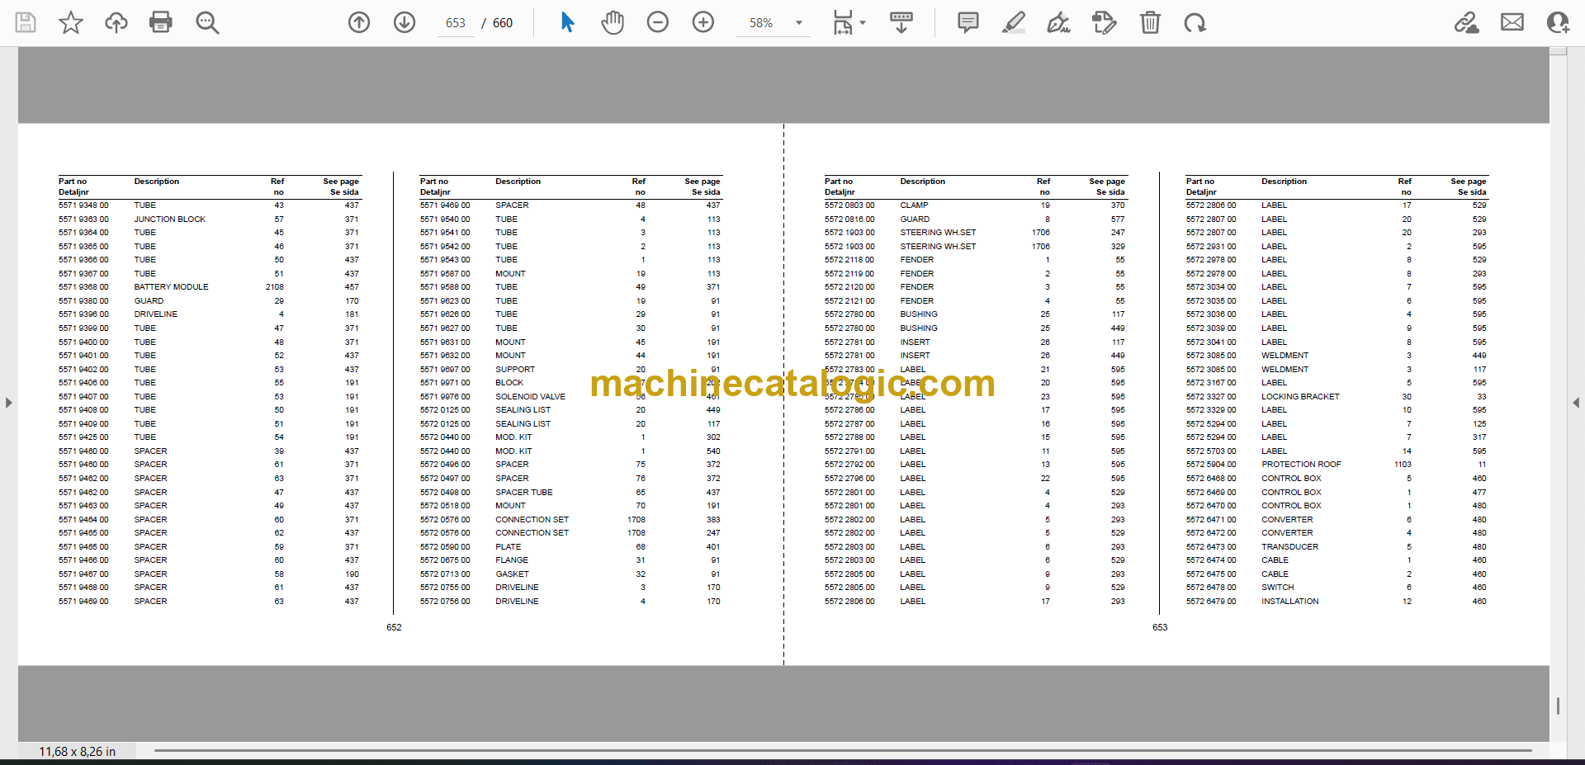Click the printed page number 653
The height and width of the screenshot is (765, 1585).
pyautogui.click(x=1160, y=628)
